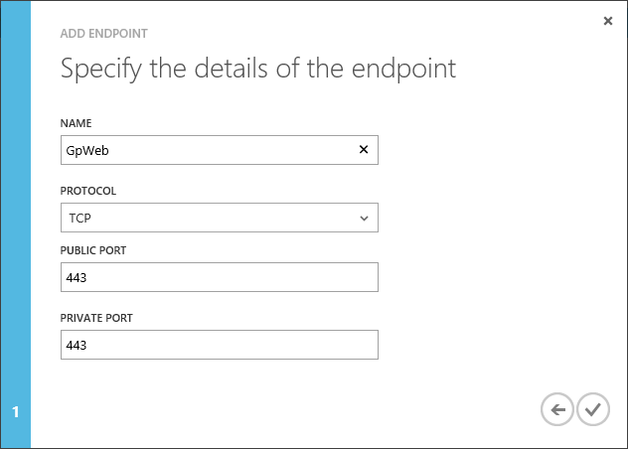Click the ADD ENDPOINT header text
Image resolution: width=628 pixels, height=449 pixels.
pos(104,33)
